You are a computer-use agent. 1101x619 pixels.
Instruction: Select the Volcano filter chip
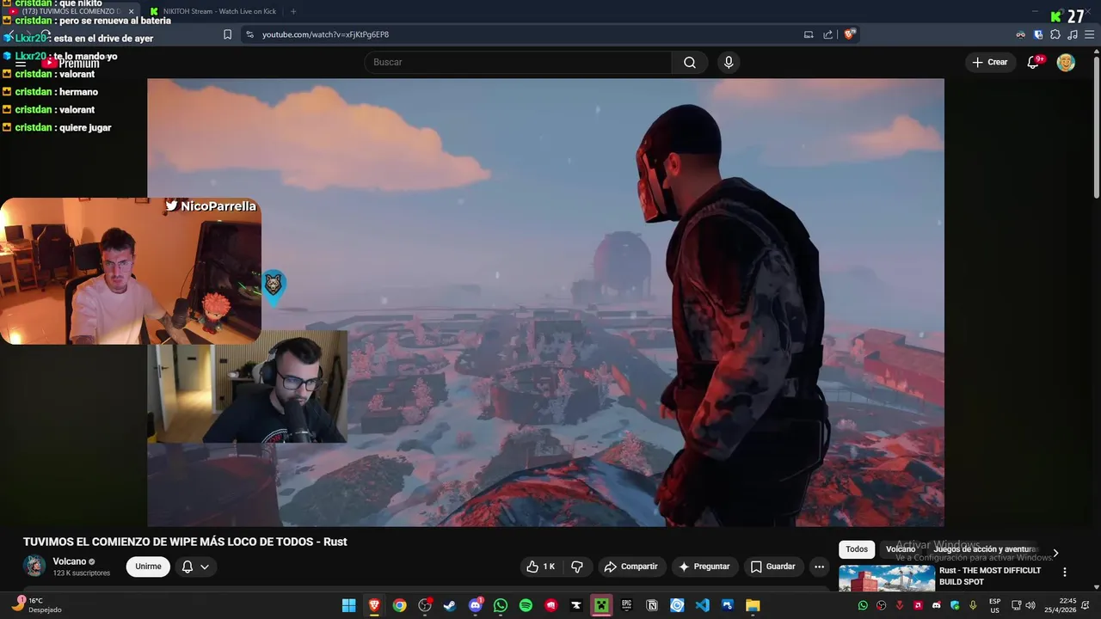point(901,549)
